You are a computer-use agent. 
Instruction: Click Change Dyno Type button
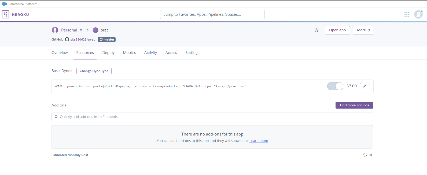click(x=94, y=71)
